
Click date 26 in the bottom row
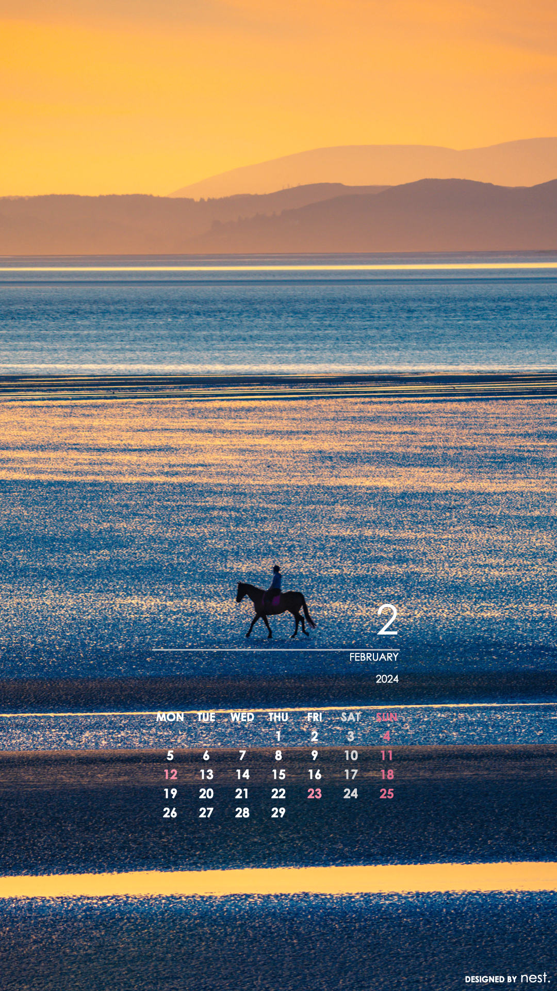click(170, 813)
